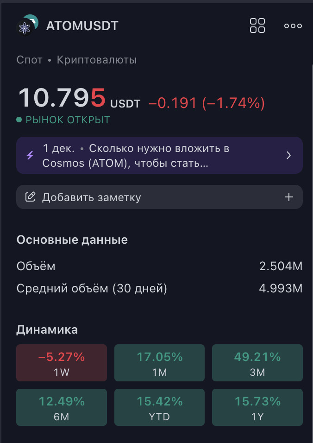This screenshot has width=313, height=443.
Task: Expand the Cosmos news chevron arrow
Action: 289,155
